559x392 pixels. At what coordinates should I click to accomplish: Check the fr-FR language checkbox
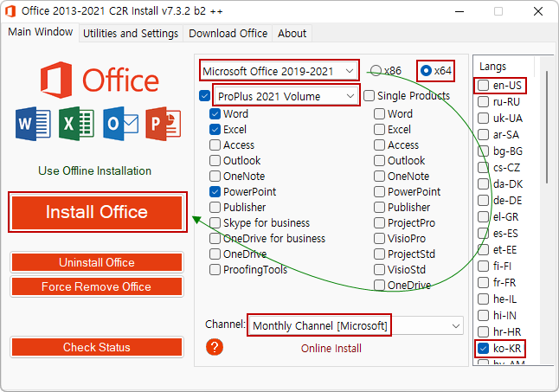pos(483,282)
